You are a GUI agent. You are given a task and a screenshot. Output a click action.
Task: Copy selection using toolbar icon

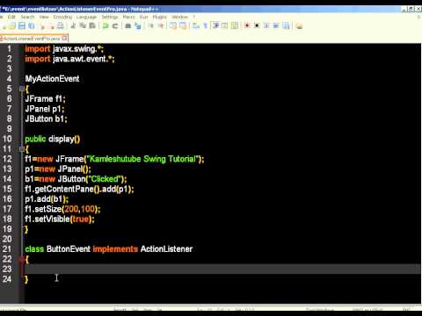coord(83,26)
